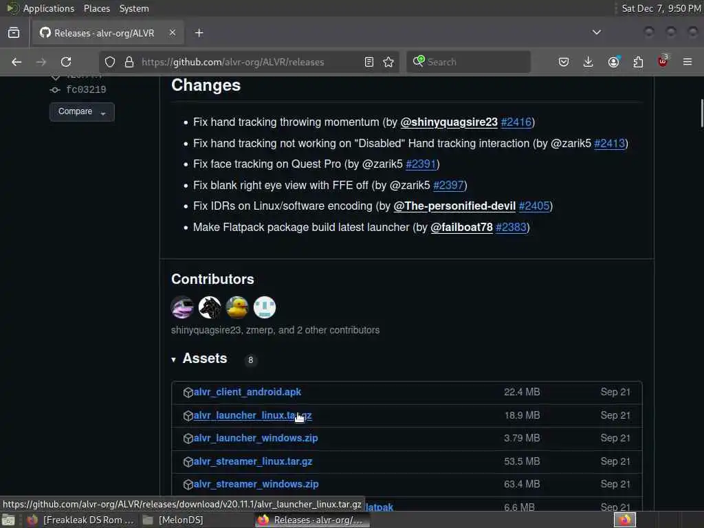704x528 pixels.
Task: Select the Releases alvr-org/ALVR tab
Action: tap(108, 33)
